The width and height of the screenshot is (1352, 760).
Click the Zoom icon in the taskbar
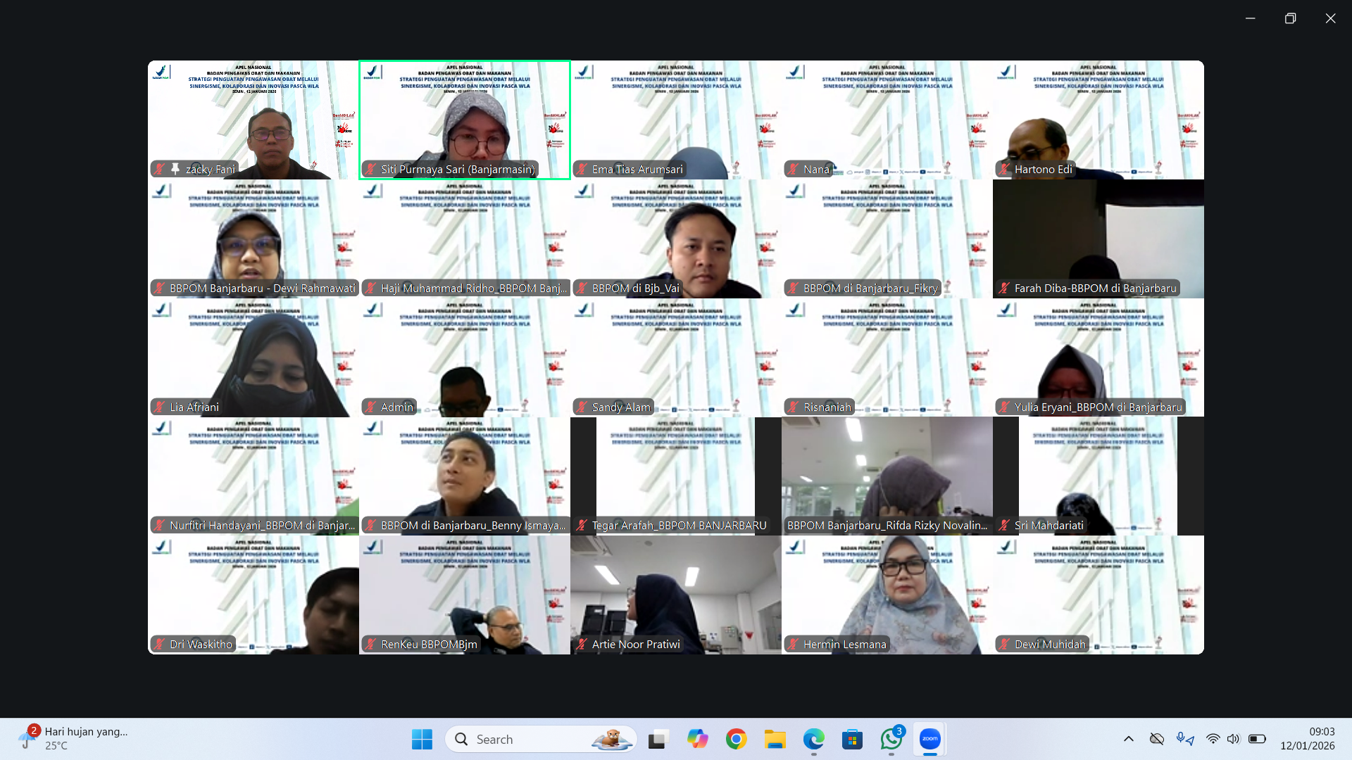[930, 739]
